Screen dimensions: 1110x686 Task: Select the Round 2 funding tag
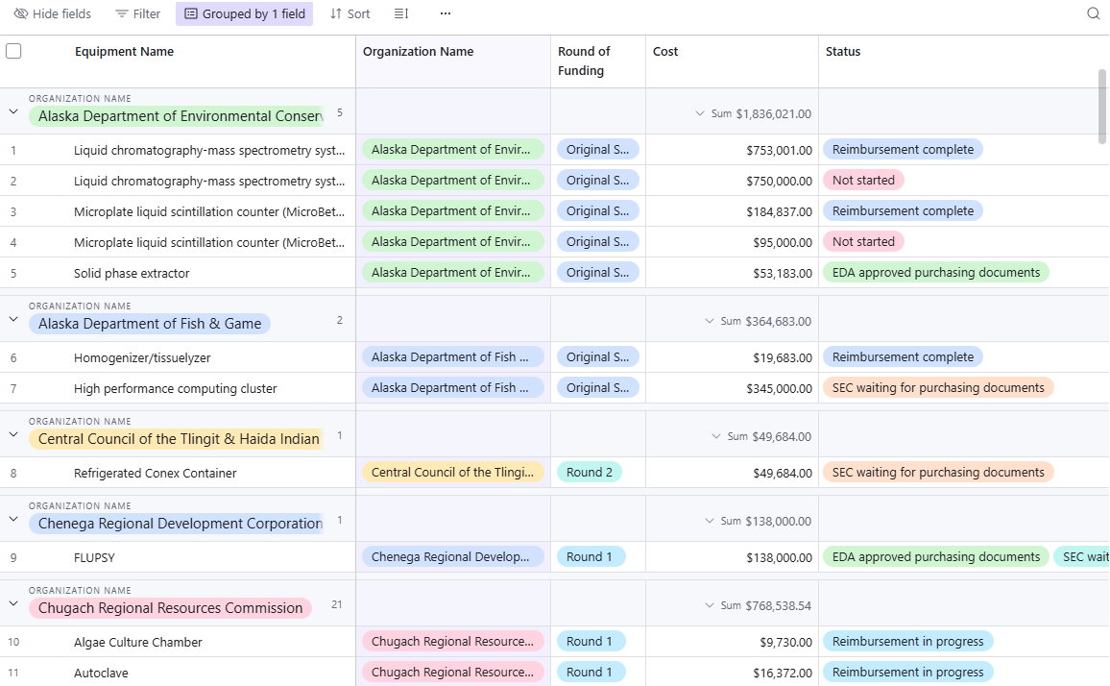point(590,473)
